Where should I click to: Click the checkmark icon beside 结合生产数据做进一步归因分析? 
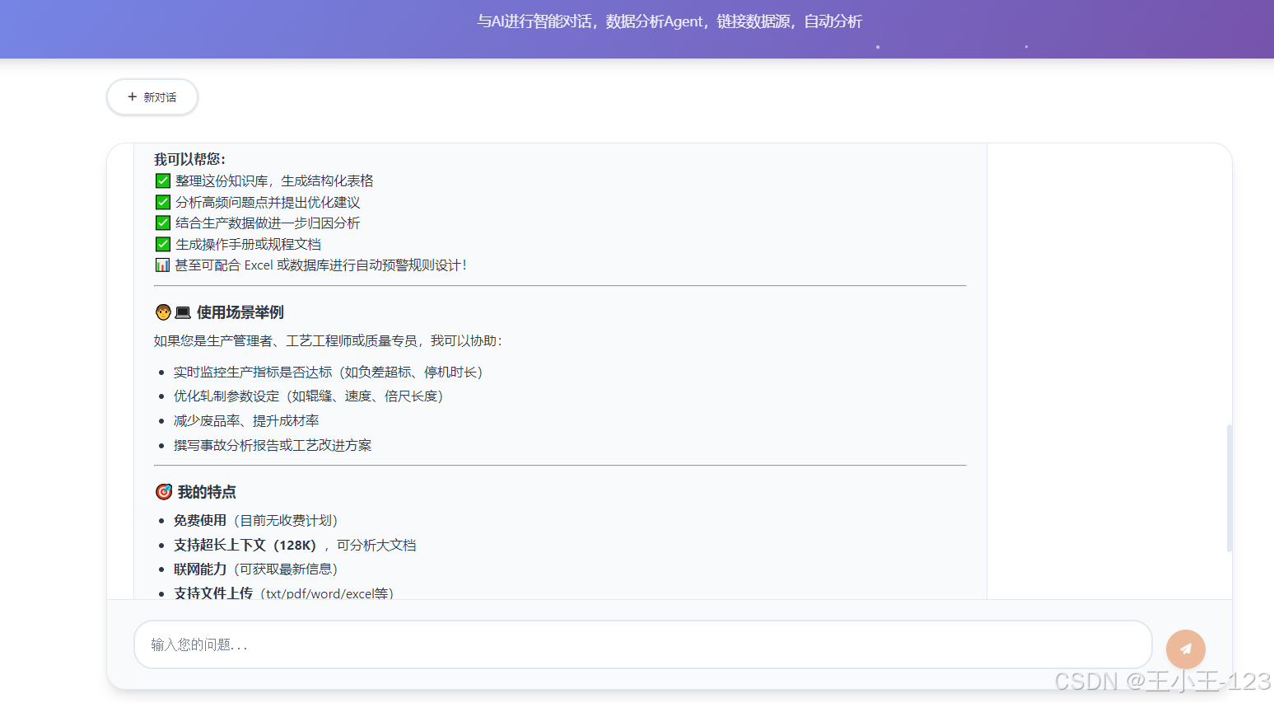pyautogui.click(x=162, y=223)
